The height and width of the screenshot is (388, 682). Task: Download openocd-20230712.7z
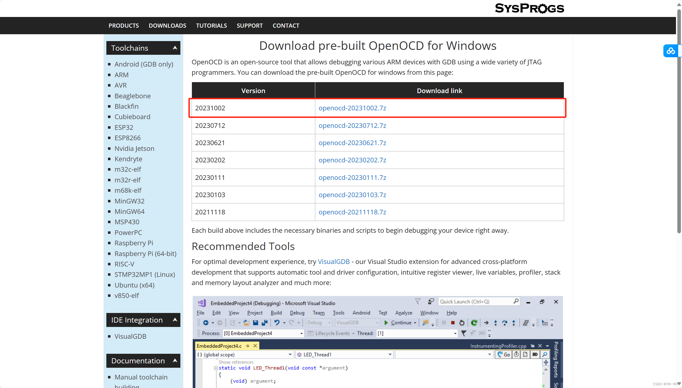tap(352, 125)
